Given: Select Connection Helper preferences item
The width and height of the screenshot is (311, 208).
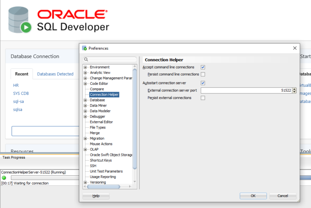Looking at the screenshot, I should click(x=104, y=95).
